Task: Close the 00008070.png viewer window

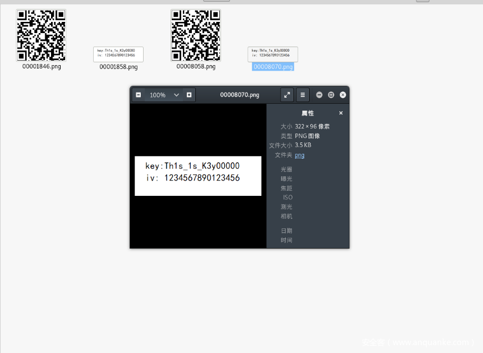Action: click(343, 95)
